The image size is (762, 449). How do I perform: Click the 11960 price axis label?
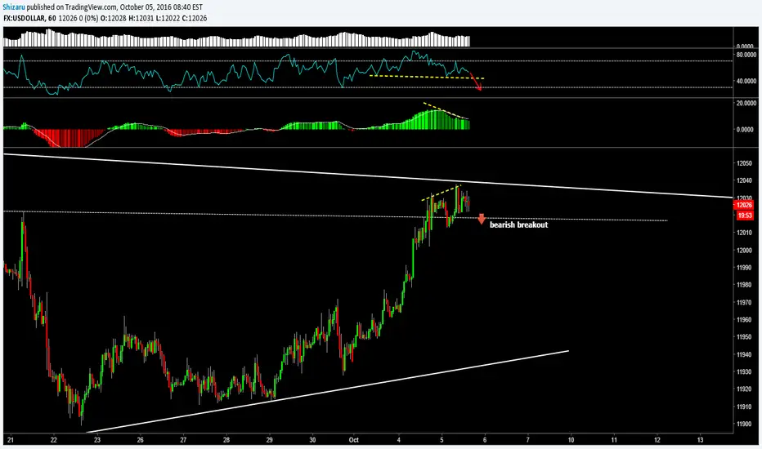[745, 320]
